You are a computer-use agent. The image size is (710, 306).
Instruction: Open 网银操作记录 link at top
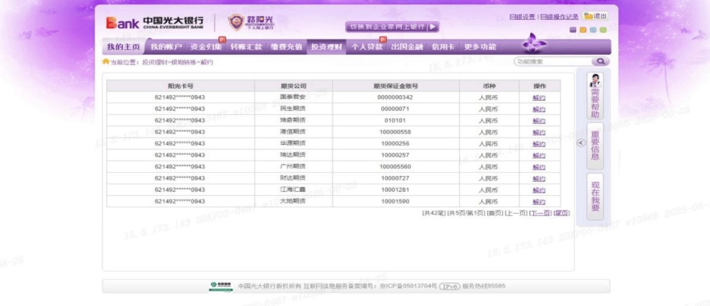tap(559, 17)
